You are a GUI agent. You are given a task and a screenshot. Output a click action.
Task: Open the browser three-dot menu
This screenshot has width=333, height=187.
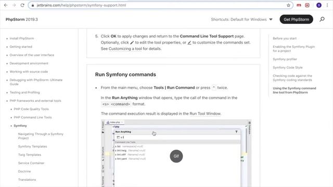[327, 5]
